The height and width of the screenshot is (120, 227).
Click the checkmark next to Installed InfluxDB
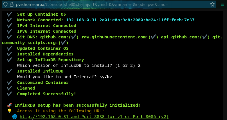coord(9,71)
